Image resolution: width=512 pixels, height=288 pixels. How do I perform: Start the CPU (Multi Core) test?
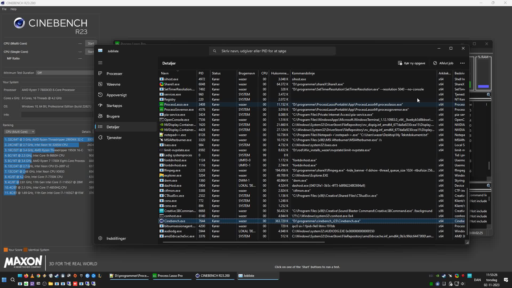pos(91,43)
